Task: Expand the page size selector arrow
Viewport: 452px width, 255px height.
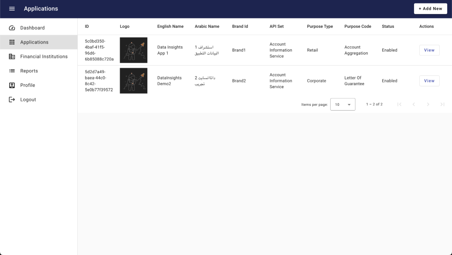Action: coord(349,104)
